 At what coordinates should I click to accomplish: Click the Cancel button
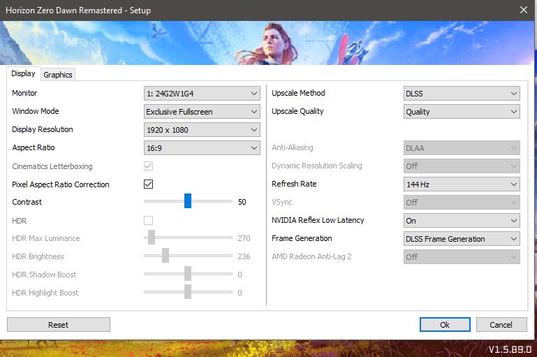501,324
